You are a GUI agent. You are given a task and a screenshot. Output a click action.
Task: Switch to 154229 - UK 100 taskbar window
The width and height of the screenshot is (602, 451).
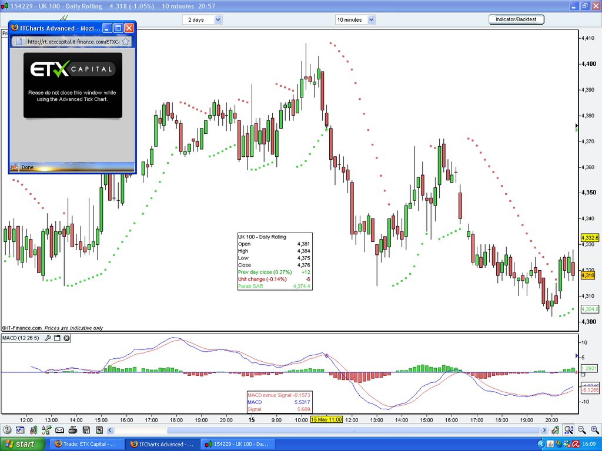(x=237, y=444)
